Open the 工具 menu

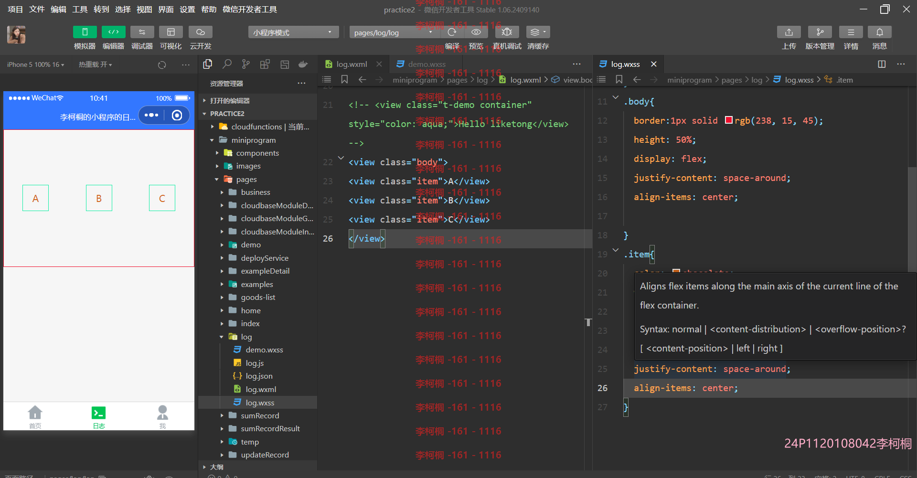click(x=80, y=9)
